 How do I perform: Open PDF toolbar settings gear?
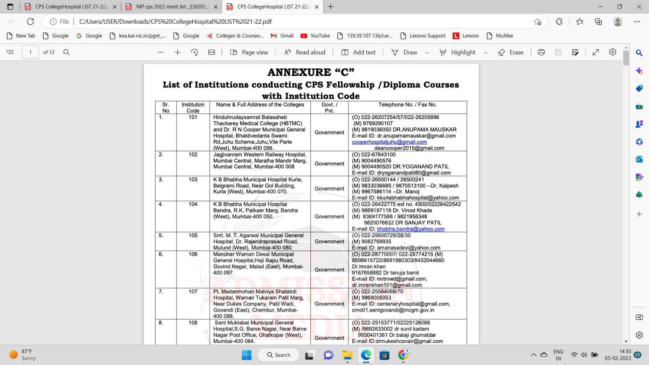click(612, 52)
